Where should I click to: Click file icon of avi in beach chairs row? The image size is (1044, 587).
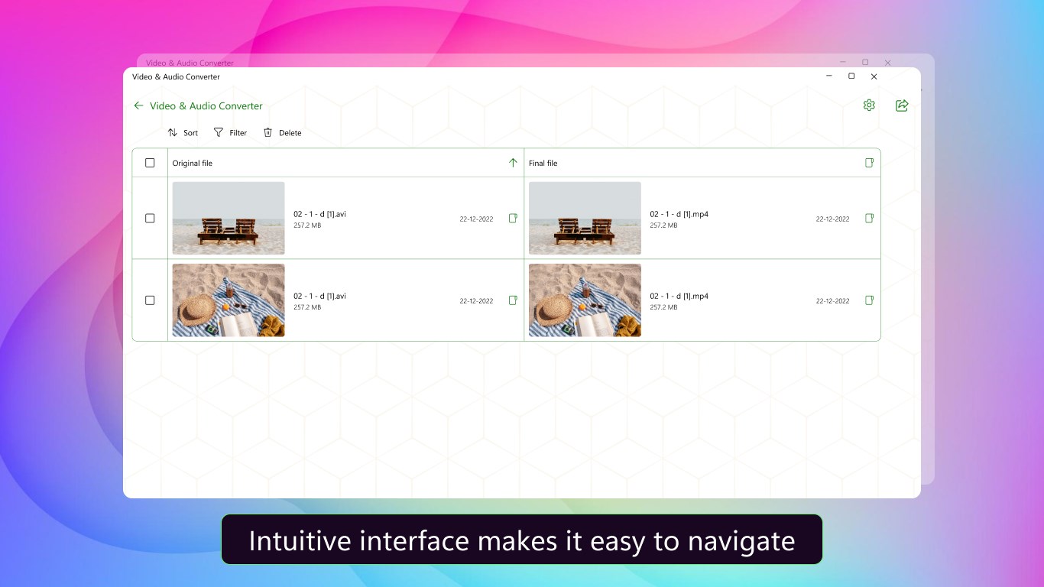tap(513, 219)
